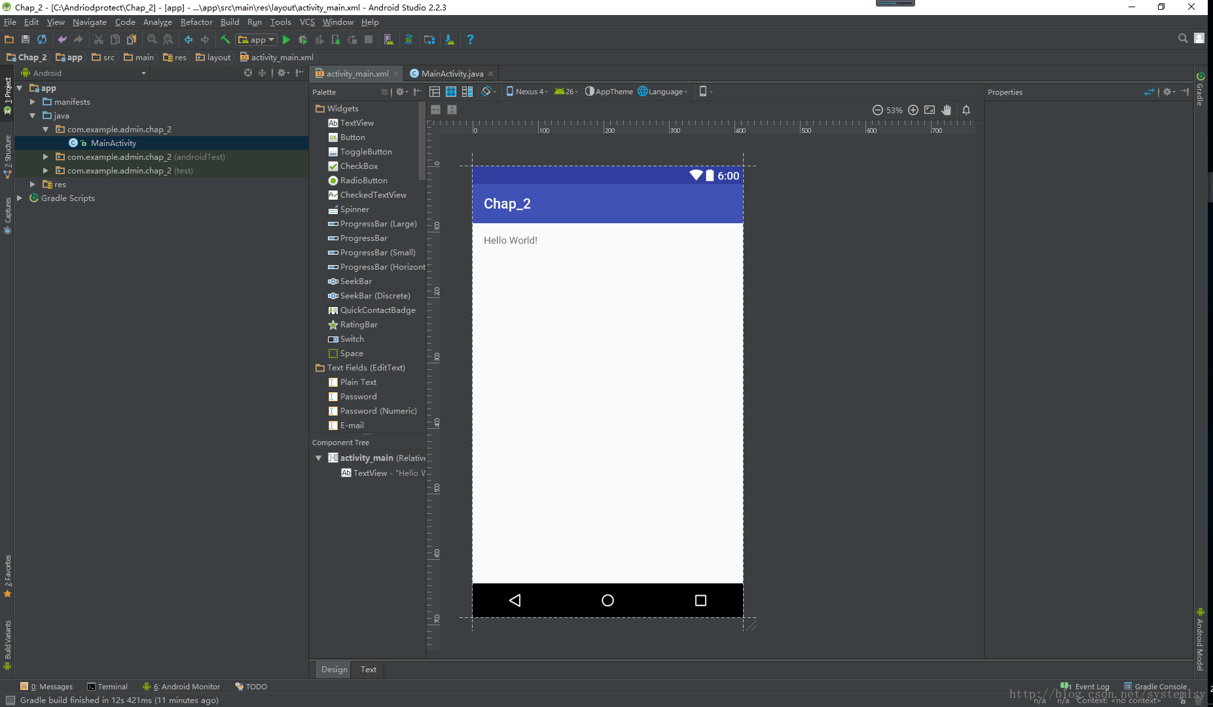Click the warnings bell icon
Screen dimensions: 1213x707
point(966,110)
